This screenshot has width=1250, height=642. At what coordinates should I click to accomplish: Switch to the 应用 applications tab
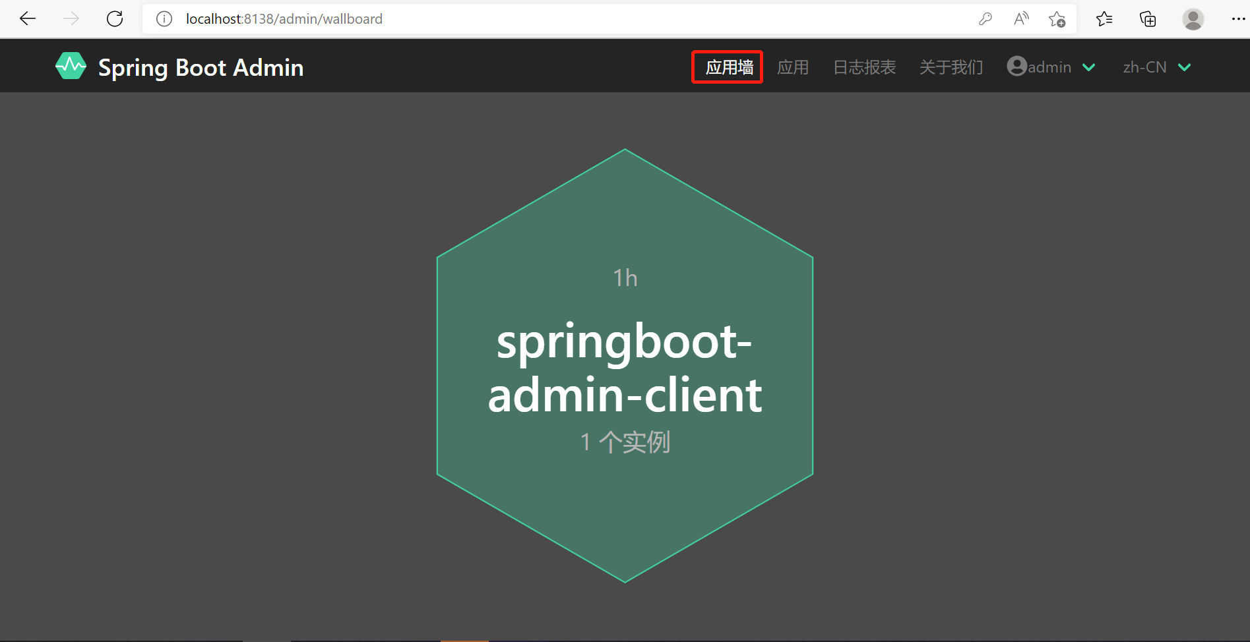pos(793,67)
